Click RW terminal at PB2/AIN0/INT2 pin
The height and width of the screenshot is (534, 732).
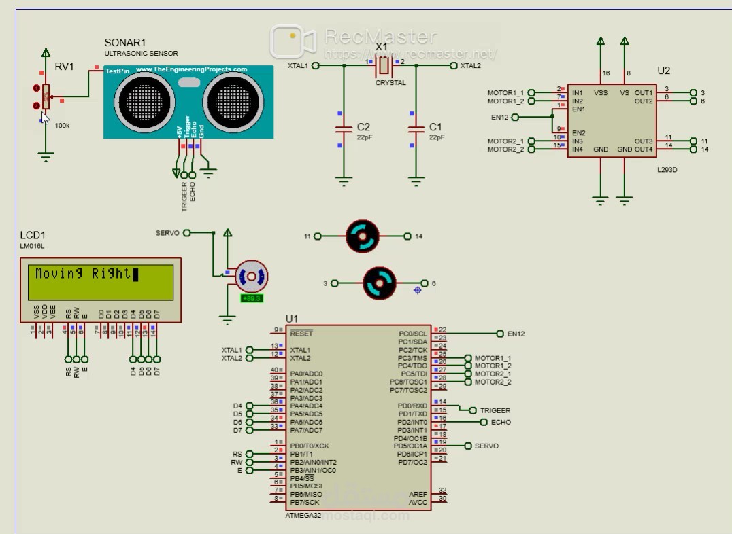pos(249,462)
